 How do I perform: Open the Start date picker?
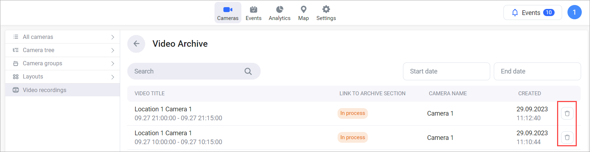pos(446,71)
